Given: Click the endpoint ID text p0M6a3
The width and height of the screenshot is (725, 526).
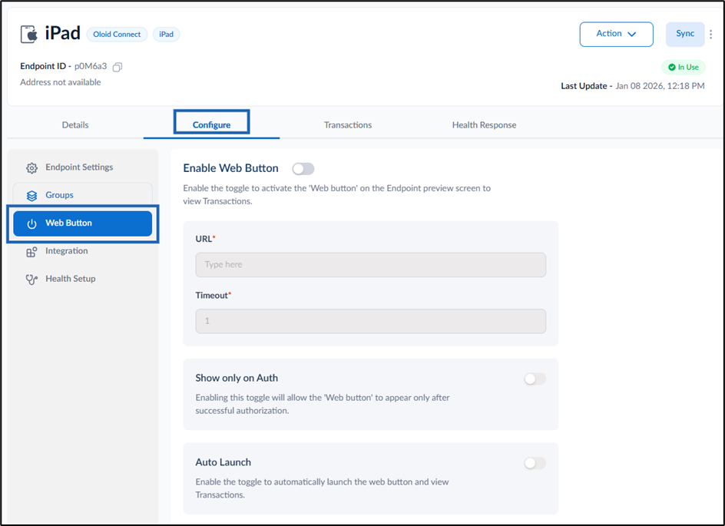Looking at the screenshot, I should [91, 66].
